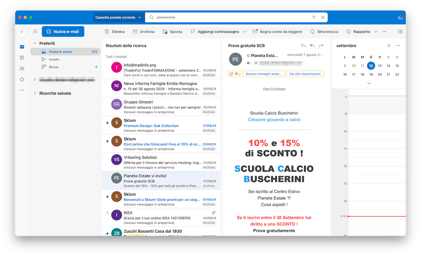The width and height of the screenshot is (421, 256).
Task: Click the Sincronizza toolbar button
Action: [324, 32]
